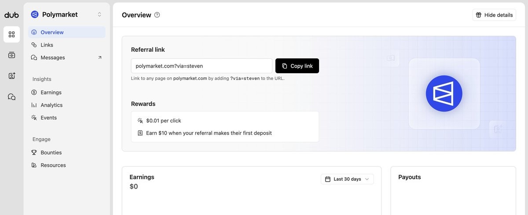Screen dimensions: 528x215
Task: Open the messages chat icon in left rail
Action: [x=11, y=97]
